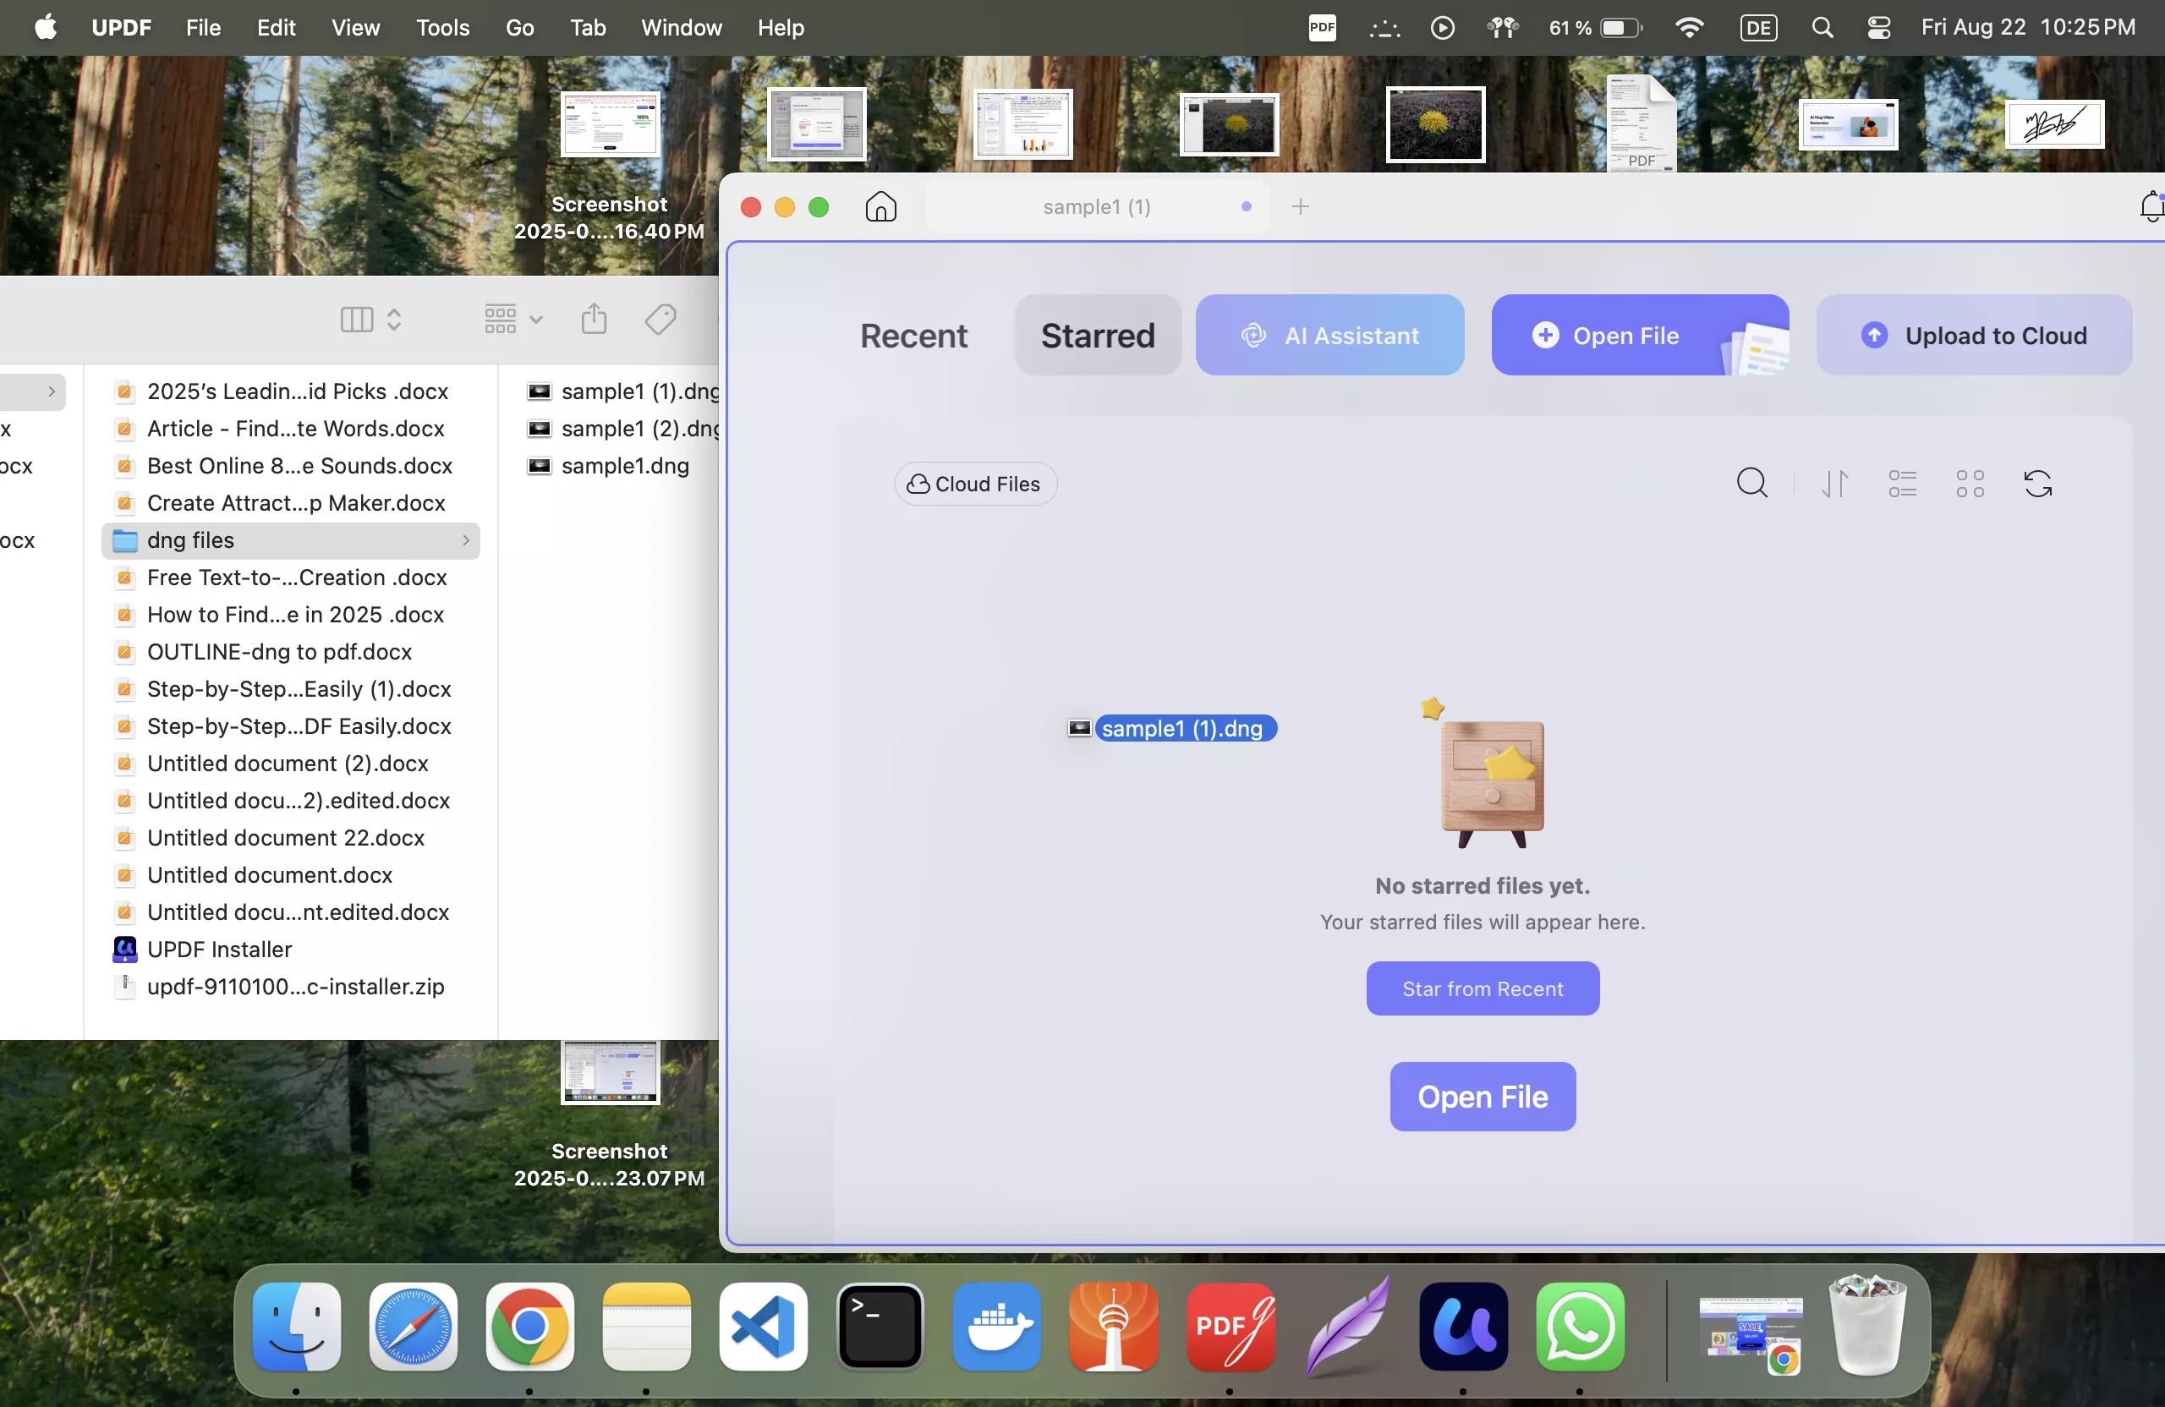2165x1407 pixels.
Task: Open Control Center in the menu bar
Action: (x=1878, y=28)
